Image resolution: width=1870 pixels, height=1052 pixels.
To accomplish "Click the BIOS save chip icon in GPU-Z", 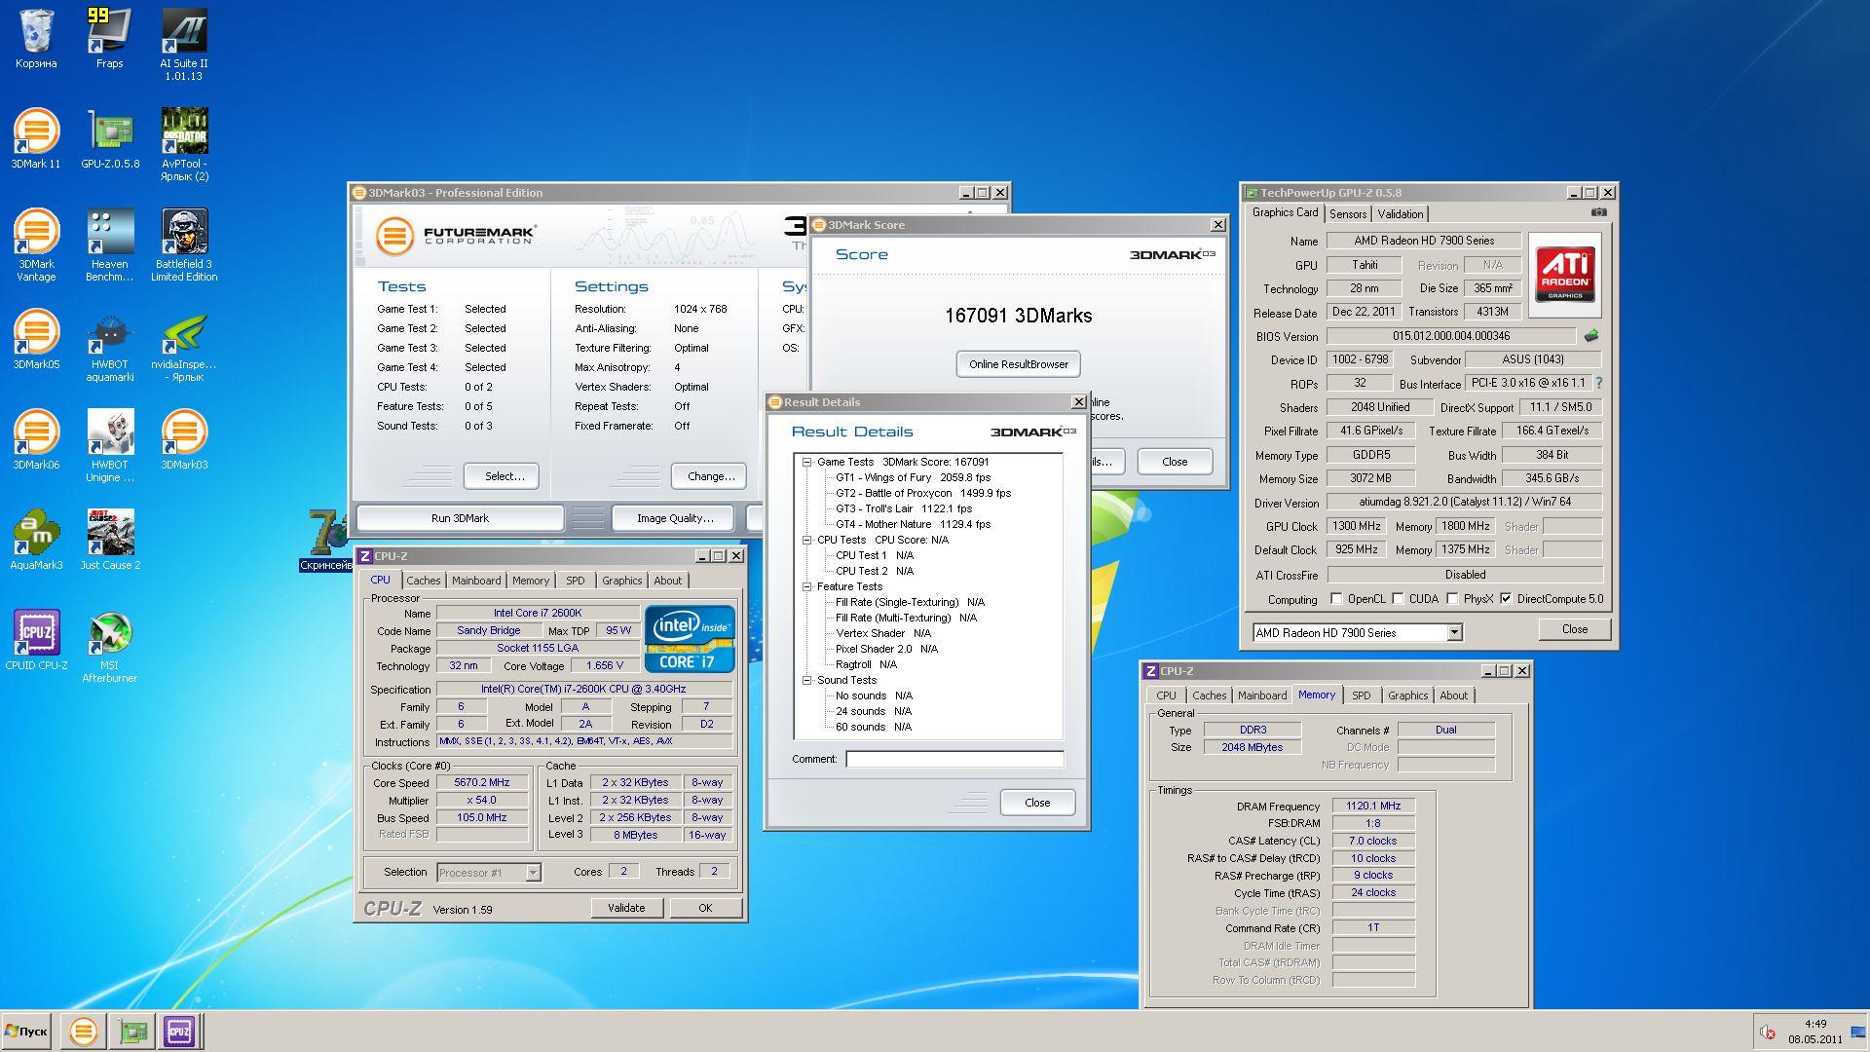I will click(x=1591, y=336).
